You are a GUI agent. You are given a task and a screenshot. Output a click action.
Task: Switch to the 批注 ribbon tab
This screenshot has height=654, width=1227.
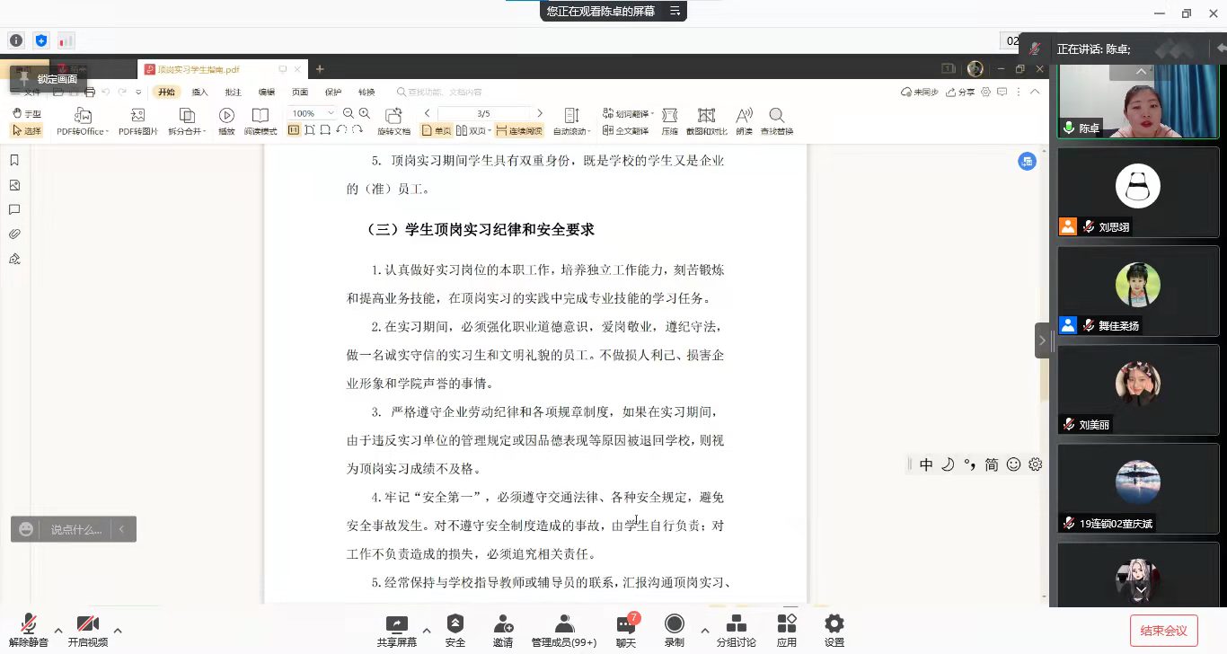tap(234, 92)
